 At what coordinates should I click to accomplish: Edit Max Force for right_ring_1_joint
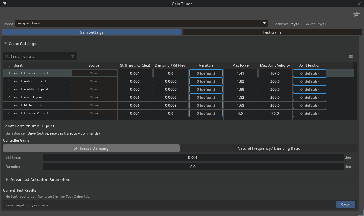pyautogui.click(x=240, y=97)
